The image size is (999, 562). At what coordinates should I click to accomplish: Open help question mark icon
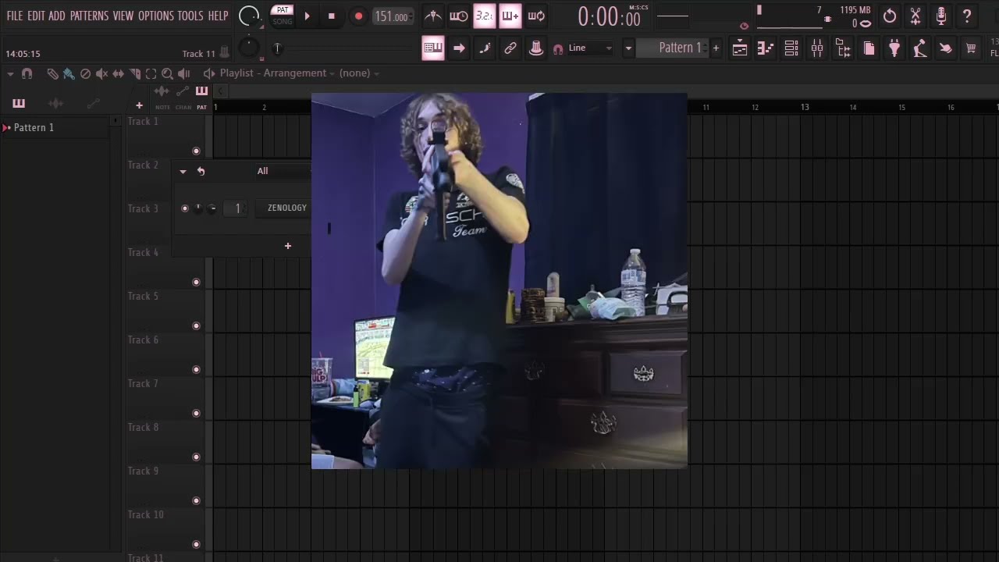click(967, 16)
